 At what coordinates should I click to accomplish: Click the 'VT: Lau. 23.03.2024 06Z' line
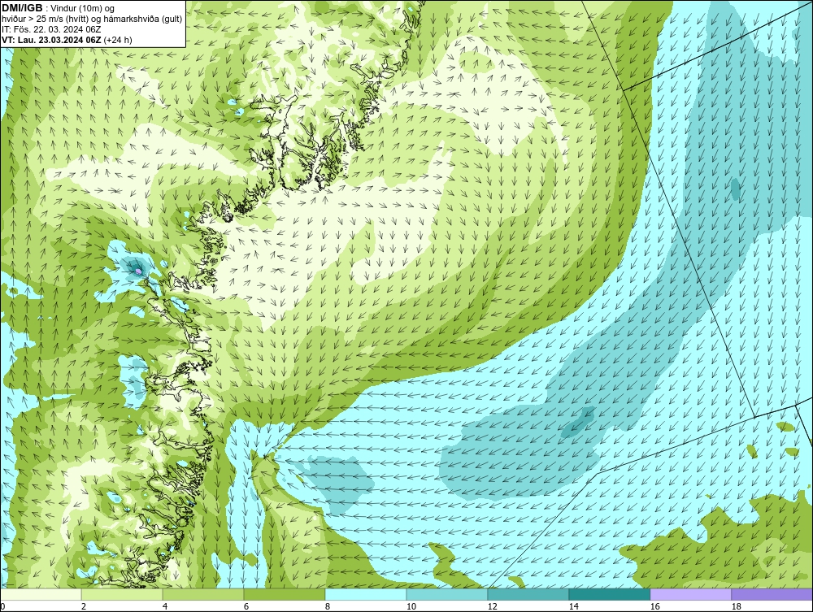pos(52,40)
